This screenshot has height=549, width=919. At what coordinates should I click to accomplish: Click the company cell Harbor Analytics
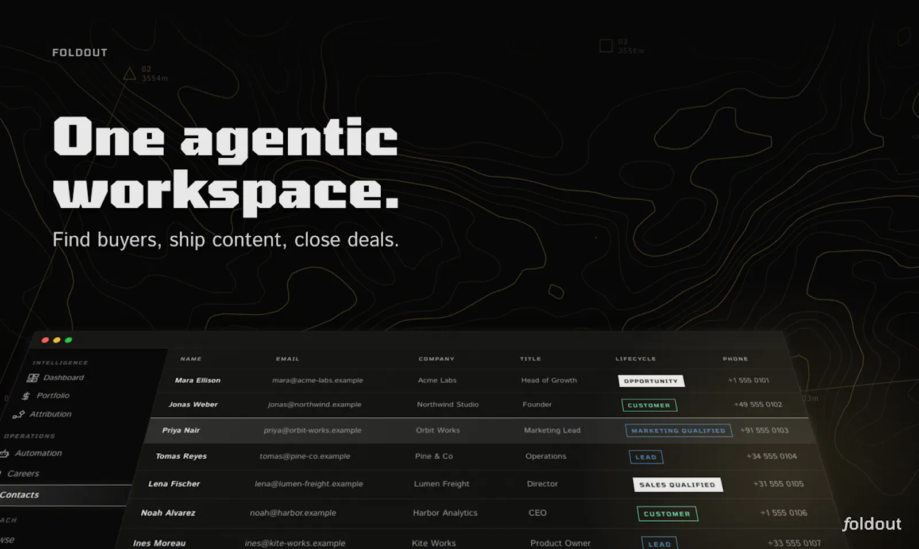(445, 513)
